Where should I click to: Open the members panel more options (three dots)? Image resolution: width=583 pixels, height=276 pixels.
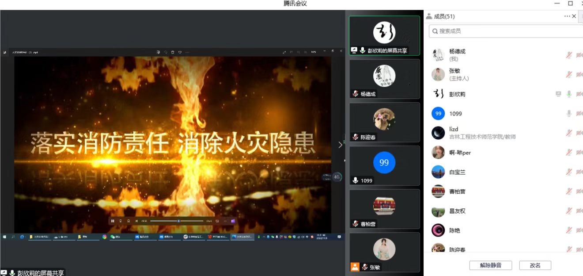(x=567, y=16)
